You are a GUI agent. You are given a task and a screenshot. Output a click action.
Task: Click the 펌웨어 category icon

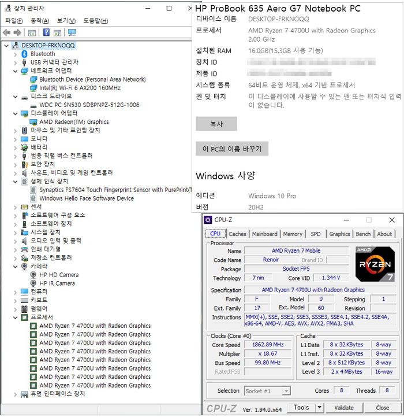[24, 309]
